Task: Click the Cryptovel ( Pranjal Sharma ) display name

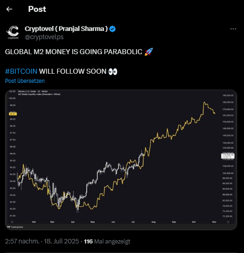Action: 66,29
